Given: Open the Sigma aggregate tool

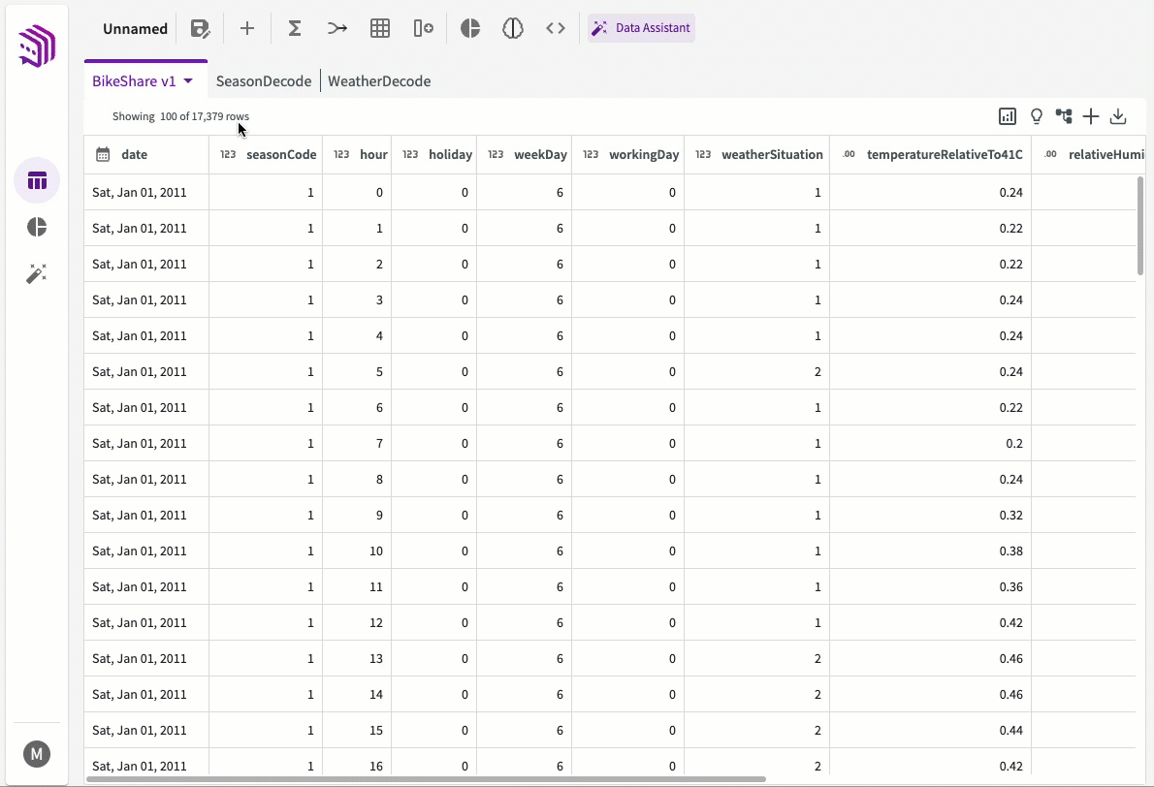Looking at the screenshot, I should pyautogui.click(x=295, y=29).
